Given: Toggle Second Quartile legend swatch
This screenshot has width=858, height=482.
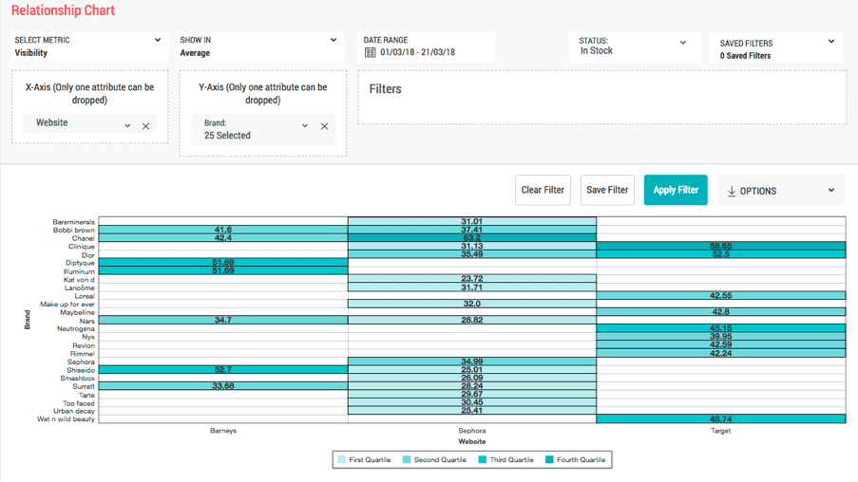Looking at the screenshot, I should point(407,459).
